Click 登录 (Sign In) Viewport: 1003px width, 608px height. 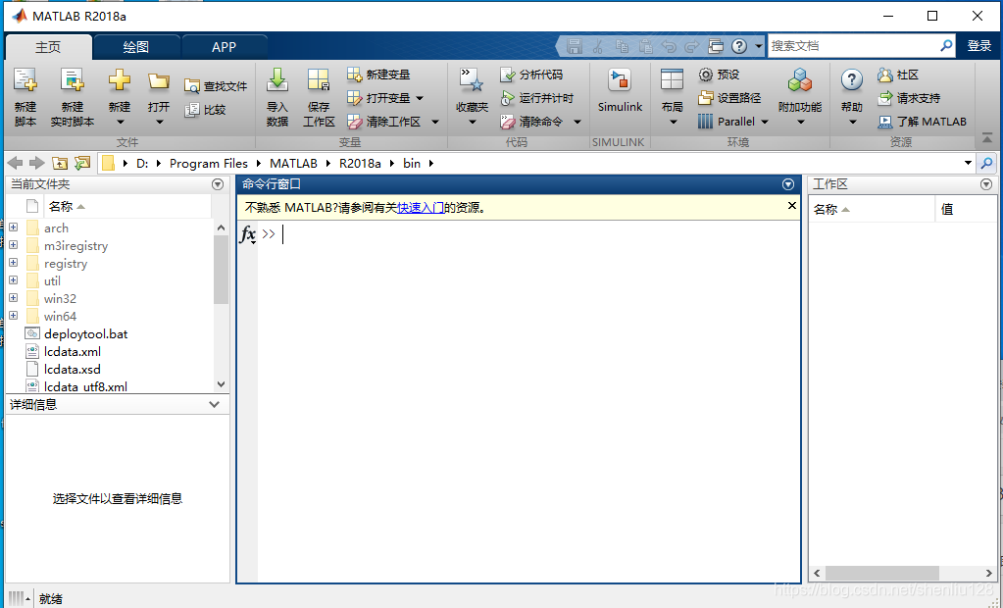coord(978,46)
